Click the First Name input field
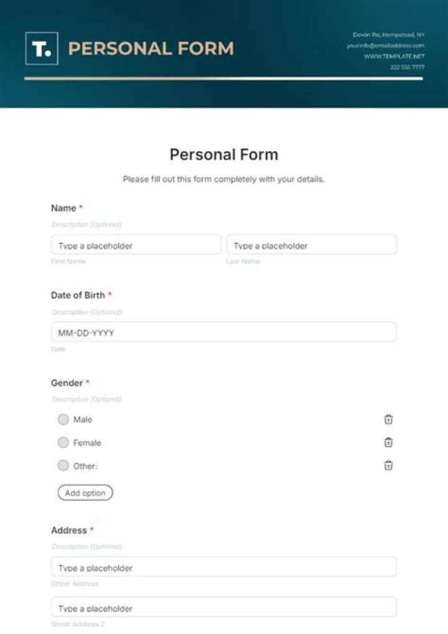This screenshot has height=634, width=448. pyautogui.click(x=136, y=245)
